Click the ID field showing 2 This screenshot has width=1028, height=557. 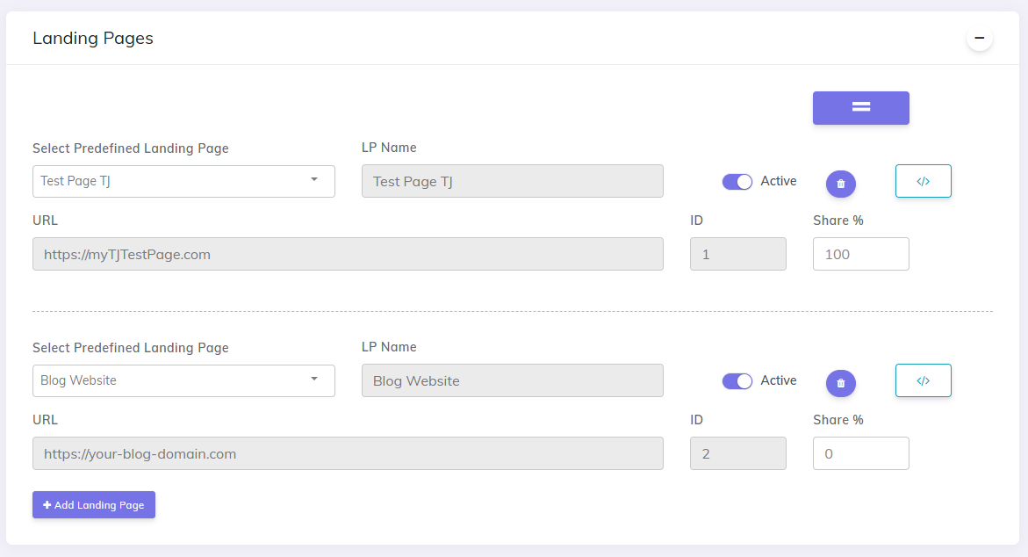tap(737, 453)
